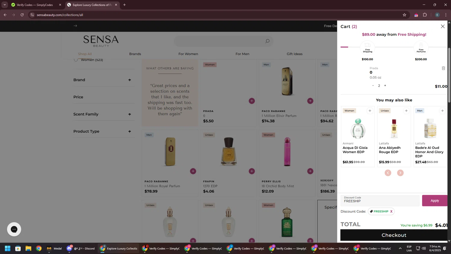Click the Discount Code input field
This screenshot has width=451, height=254.
(380, 200)
